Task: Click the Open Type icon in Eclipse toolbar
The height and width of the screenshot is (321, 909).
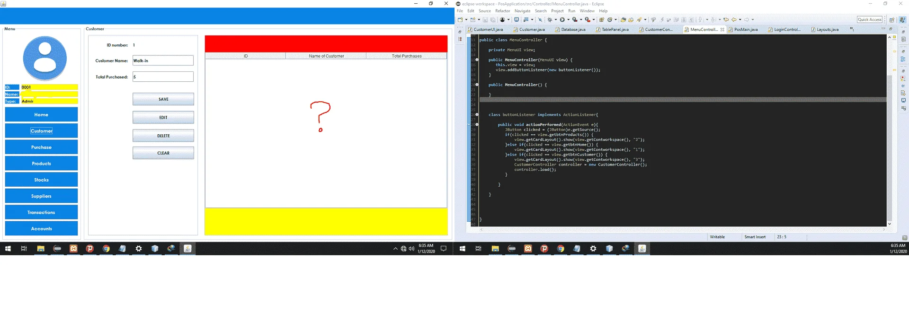Action: click(623, 20)
